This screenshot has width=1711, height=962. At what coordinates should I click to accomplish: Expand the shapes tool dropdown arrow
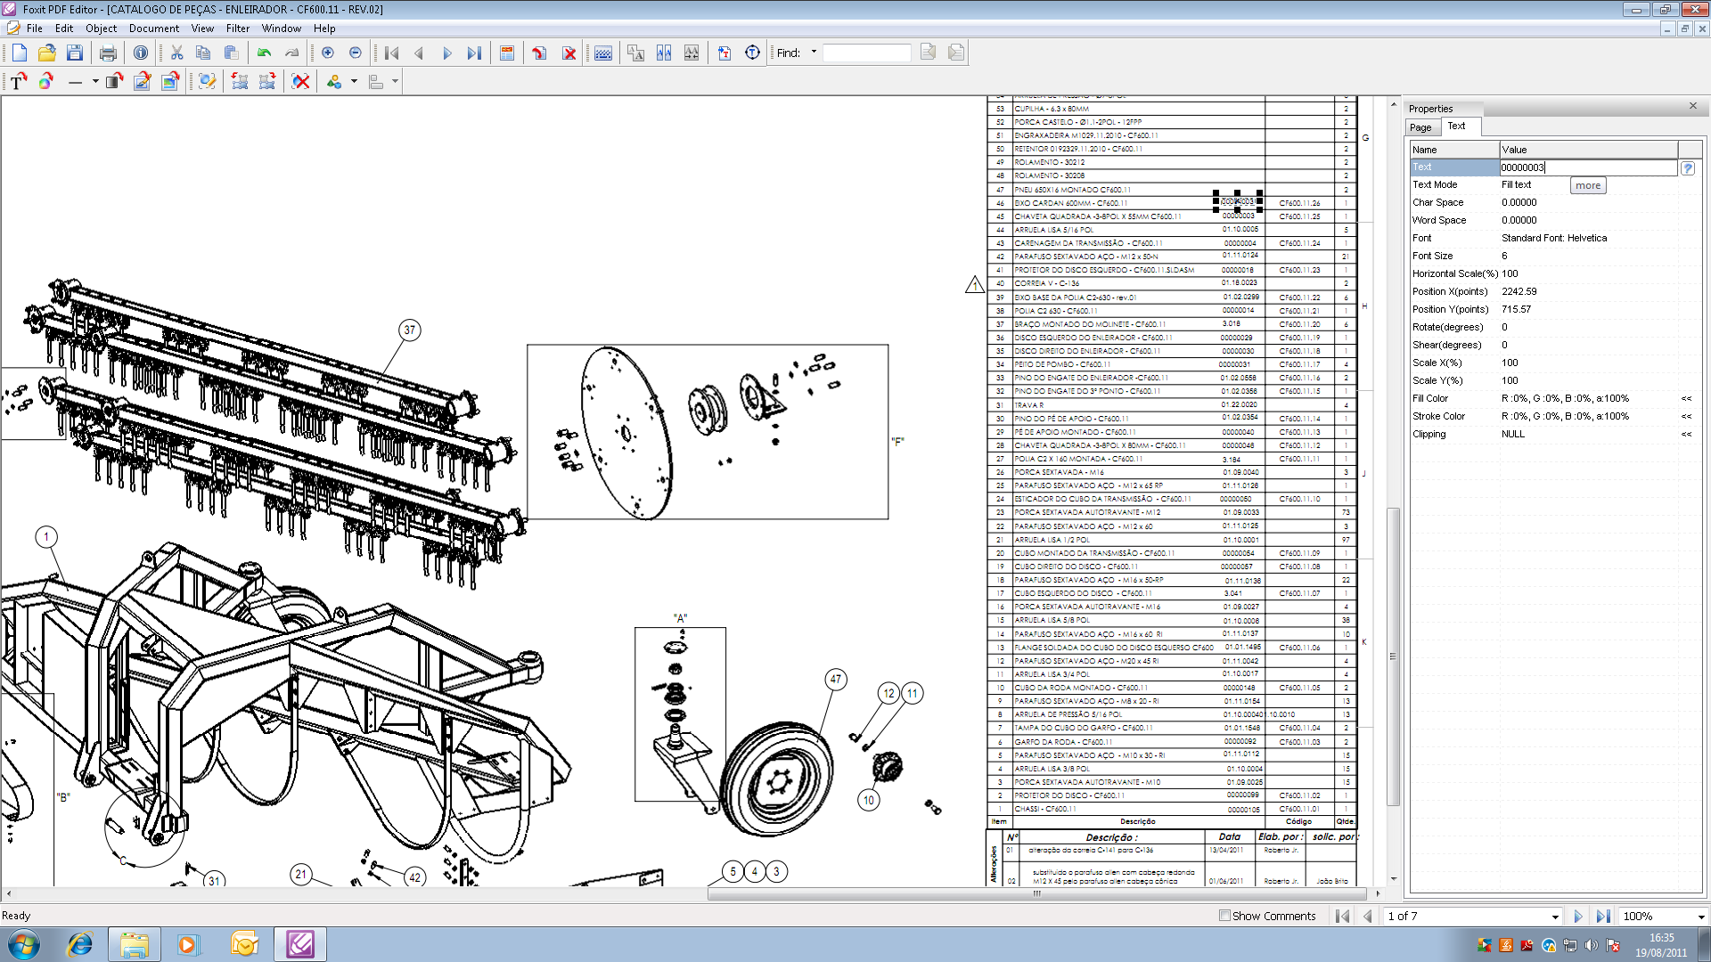click(354, 82)
